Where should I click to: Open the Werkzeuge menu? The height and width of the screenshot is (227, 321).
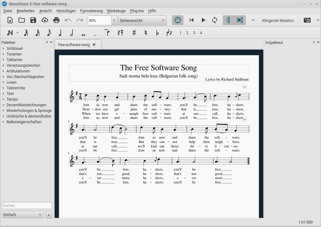coord(116,11)
